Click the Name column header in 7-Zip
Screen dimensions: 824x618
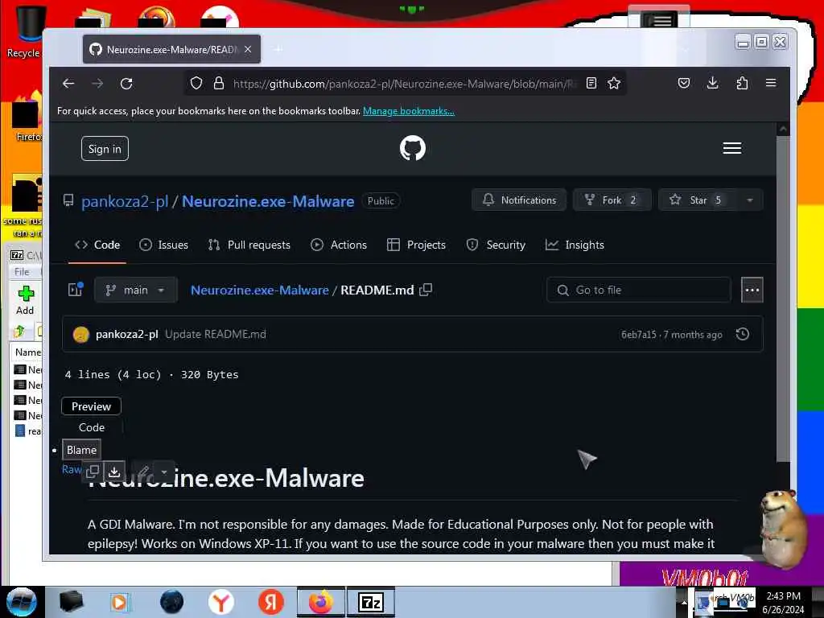tap(27, 352)
